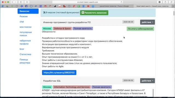Open the red mail envelope bookmark icon

pos(45,6)
